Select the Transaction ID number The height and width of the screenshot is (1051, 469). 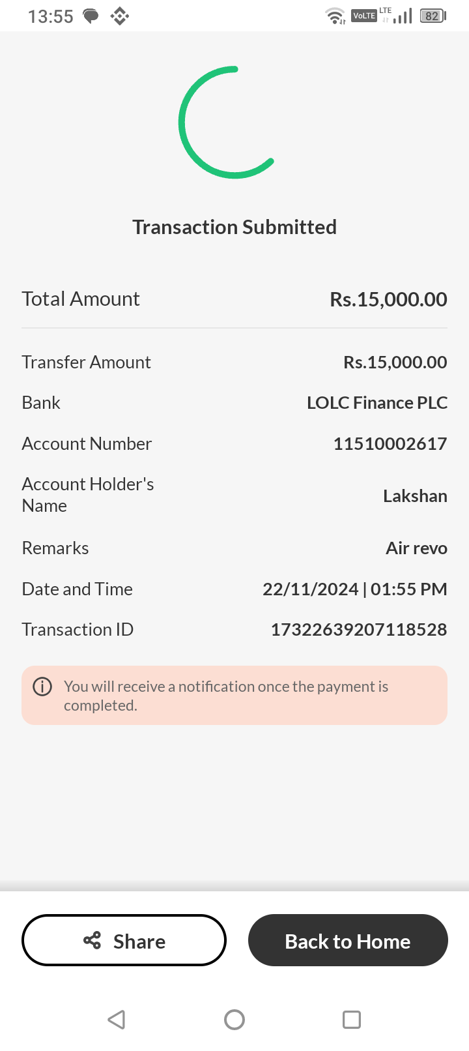358,629
